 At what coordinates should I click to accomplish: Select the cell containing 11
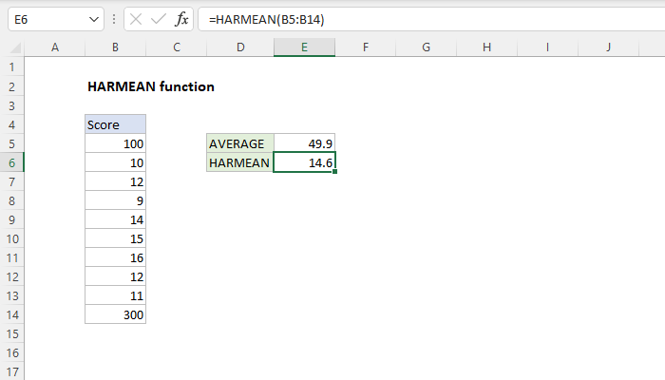(x=115, y=296)
